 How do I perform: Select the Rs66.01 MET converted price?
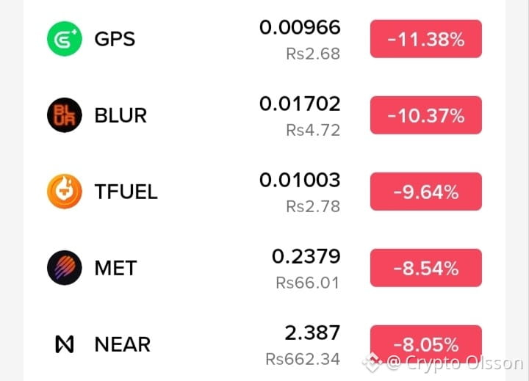(x=308, y=283)
